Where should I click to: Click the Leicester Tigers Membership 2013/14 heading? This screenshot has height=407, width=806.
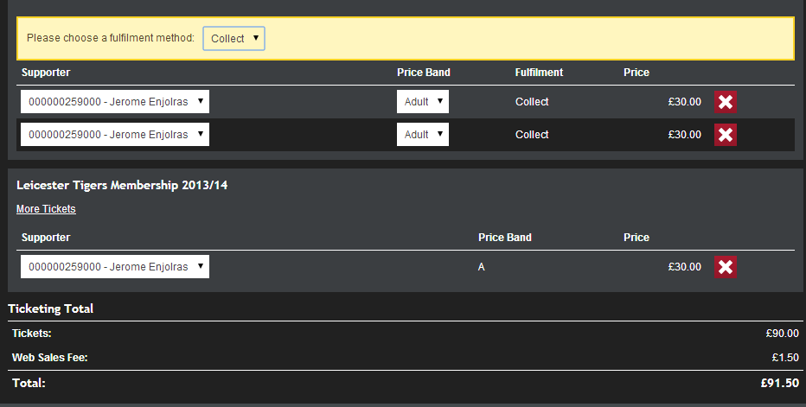[x=122, y=185]
